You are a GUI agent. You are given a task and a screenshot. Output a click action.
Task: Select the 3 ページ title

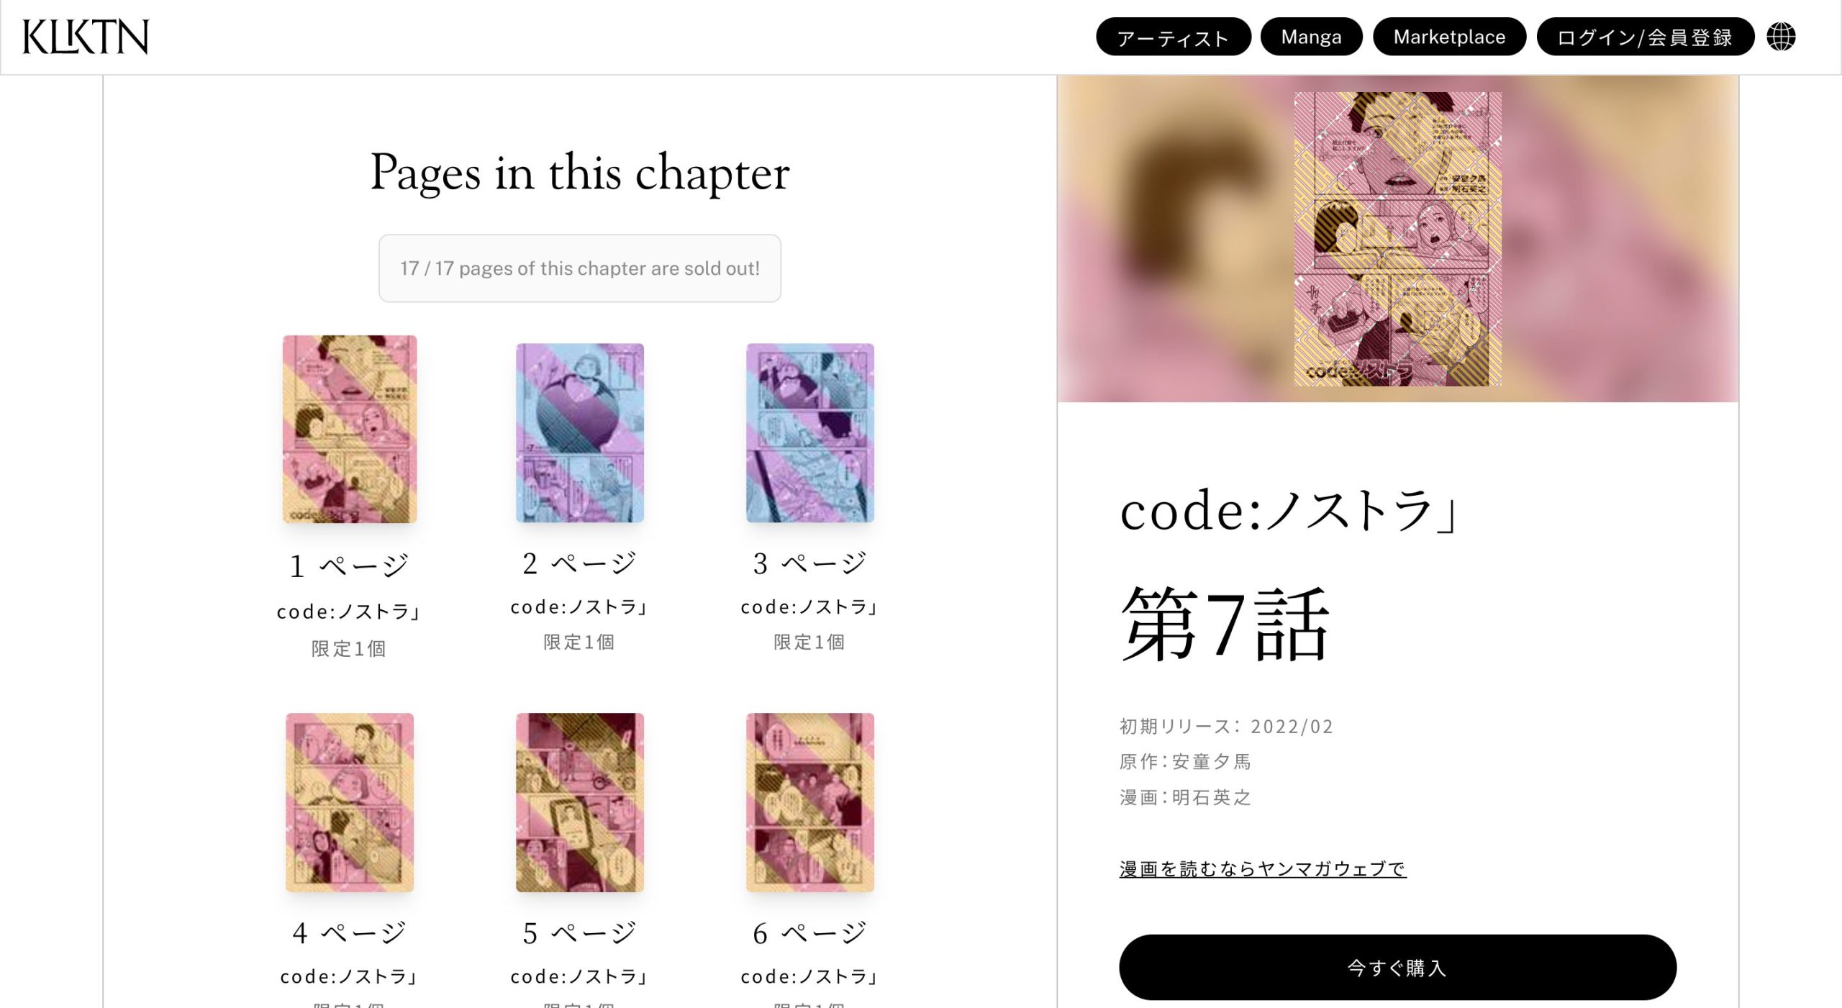(810, 563)
